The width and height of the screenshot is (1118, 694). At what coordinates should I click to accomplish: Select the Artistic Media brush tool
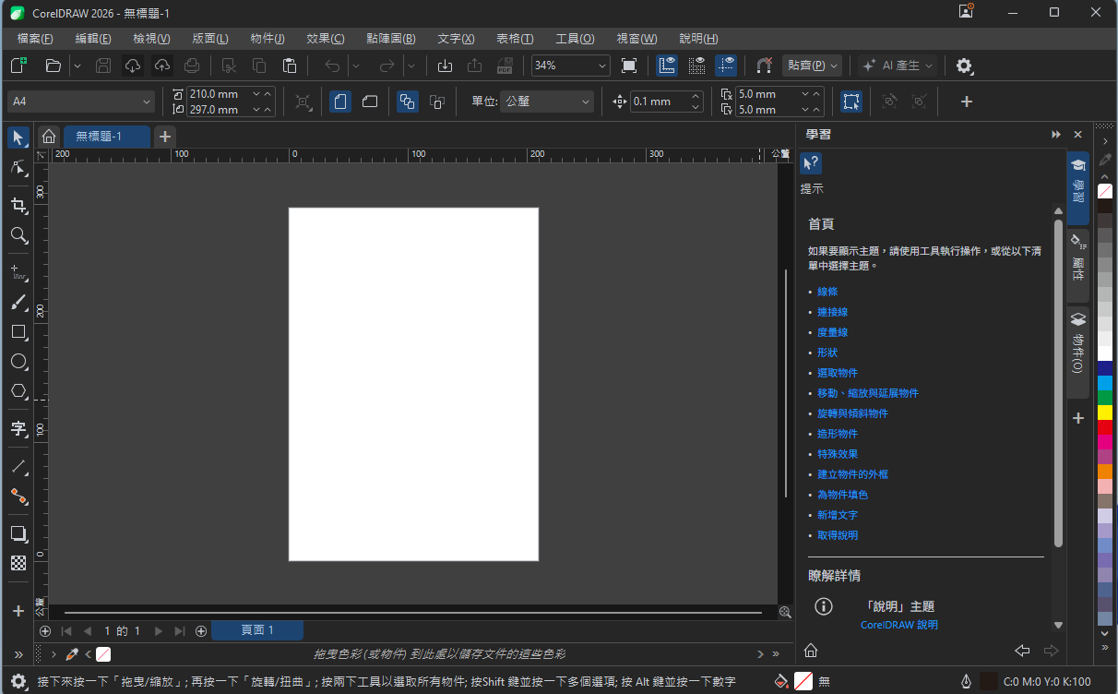pos(18,303)
